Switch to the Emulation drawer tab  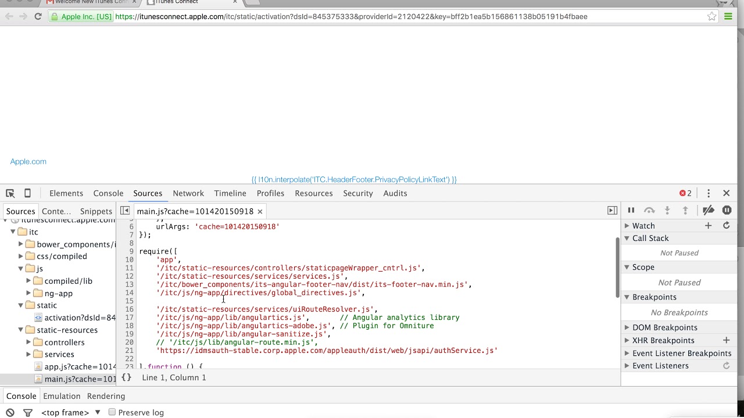coord(62,396)
